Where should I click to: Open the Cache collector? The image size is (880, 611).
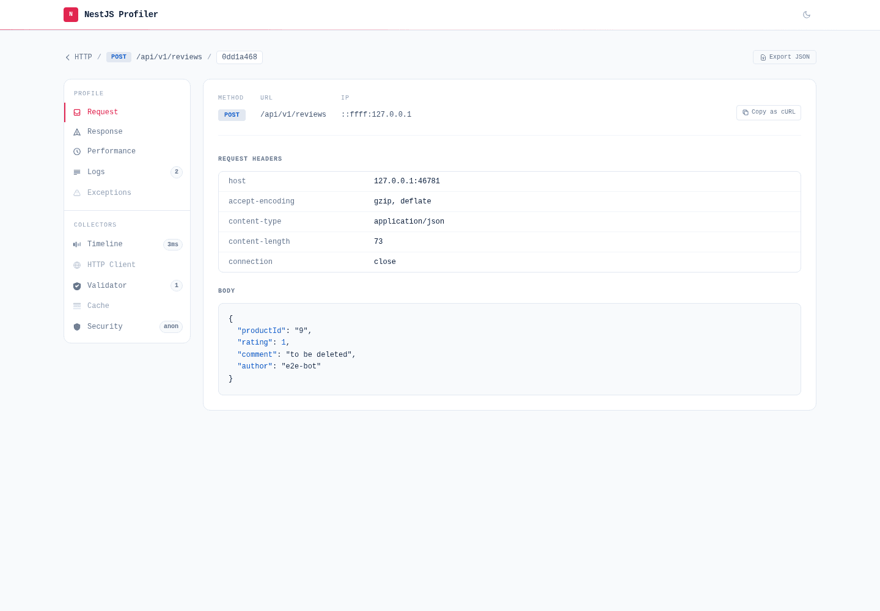click(x=127, y=306)
